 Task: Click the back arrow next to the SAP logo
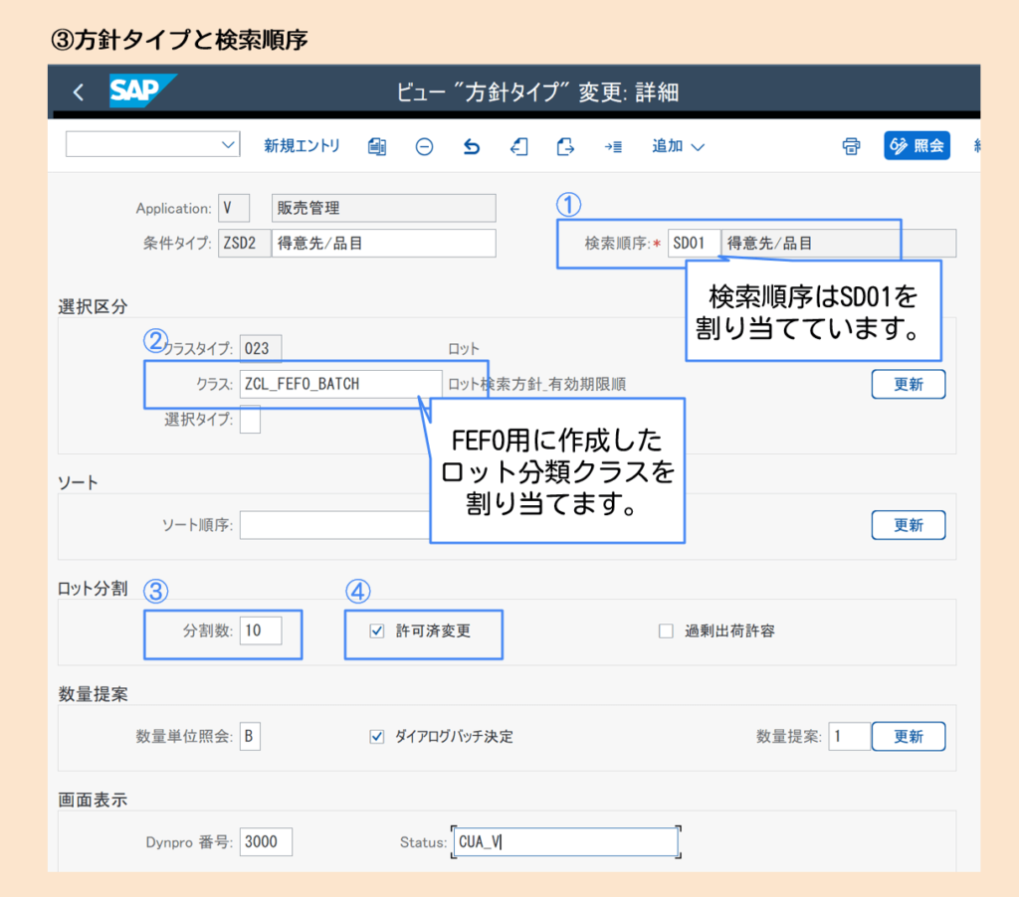click(78, 91)
